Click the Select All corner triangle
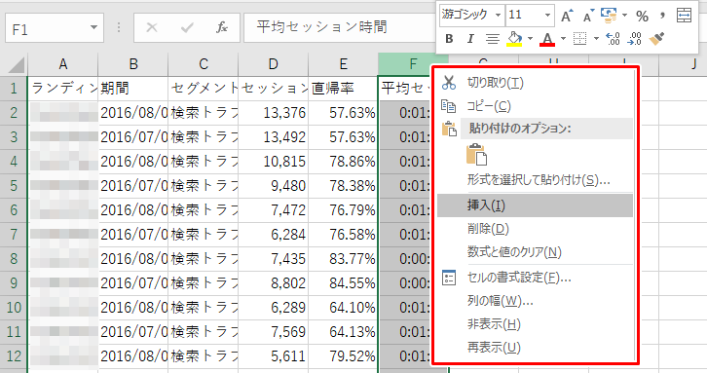Viewport: 707px width, 373px height. tap(17, 66)
